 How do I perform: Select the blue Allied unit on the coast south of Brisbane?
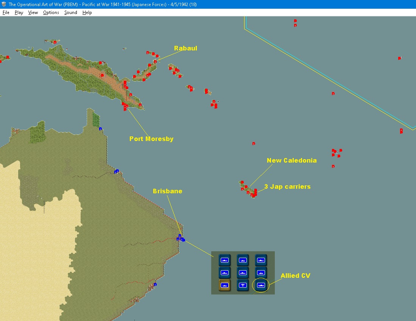[x=155, y=285]
